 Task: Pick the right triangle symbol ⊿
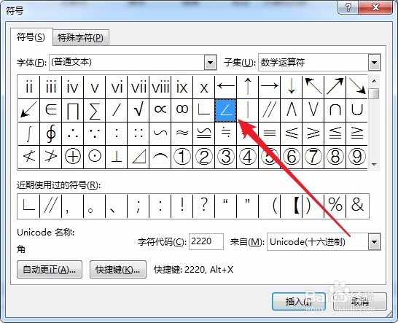[x=138, y=157]
